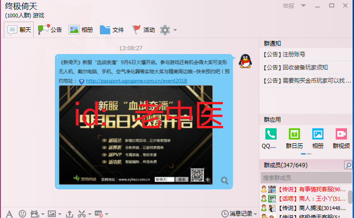Open the font A formatting tool
Screen dimensions: 354x218
[9, 214]
